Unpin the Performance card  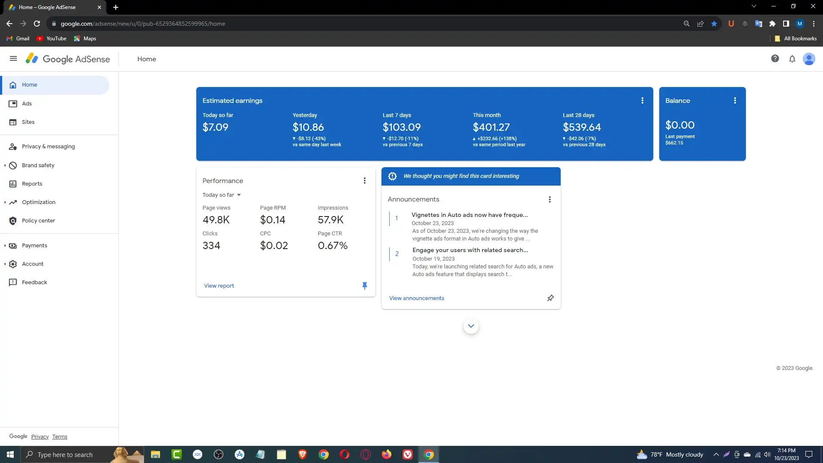click(364, 286)
